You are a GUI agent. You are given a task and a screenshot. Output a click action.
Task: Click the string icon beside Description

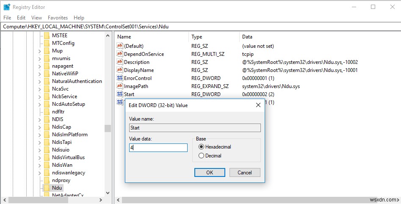tap(119, 62)
